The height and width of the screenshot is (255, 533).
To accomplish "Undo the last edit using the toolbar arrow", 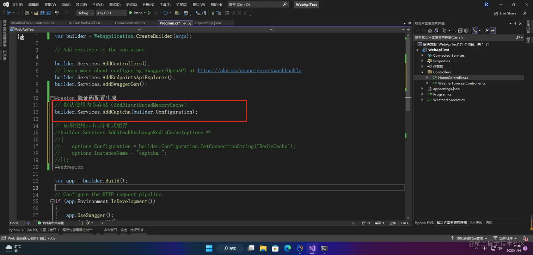I will point(57,13).
